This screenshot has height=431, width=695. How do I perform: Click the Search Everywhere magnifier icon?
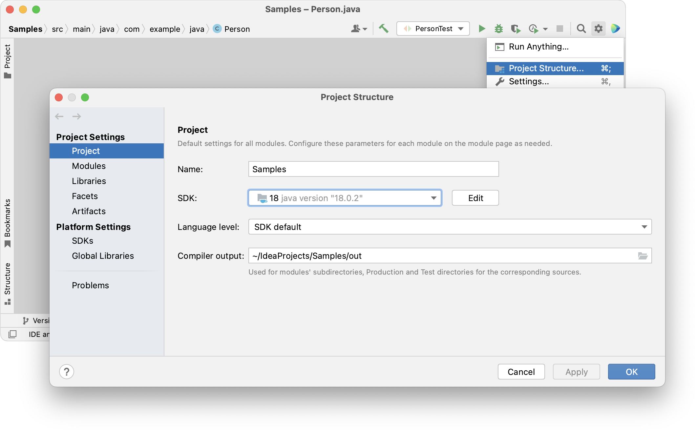[581, 29]
